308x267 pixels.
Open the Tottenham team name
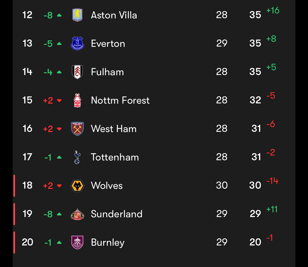[115, 157]
